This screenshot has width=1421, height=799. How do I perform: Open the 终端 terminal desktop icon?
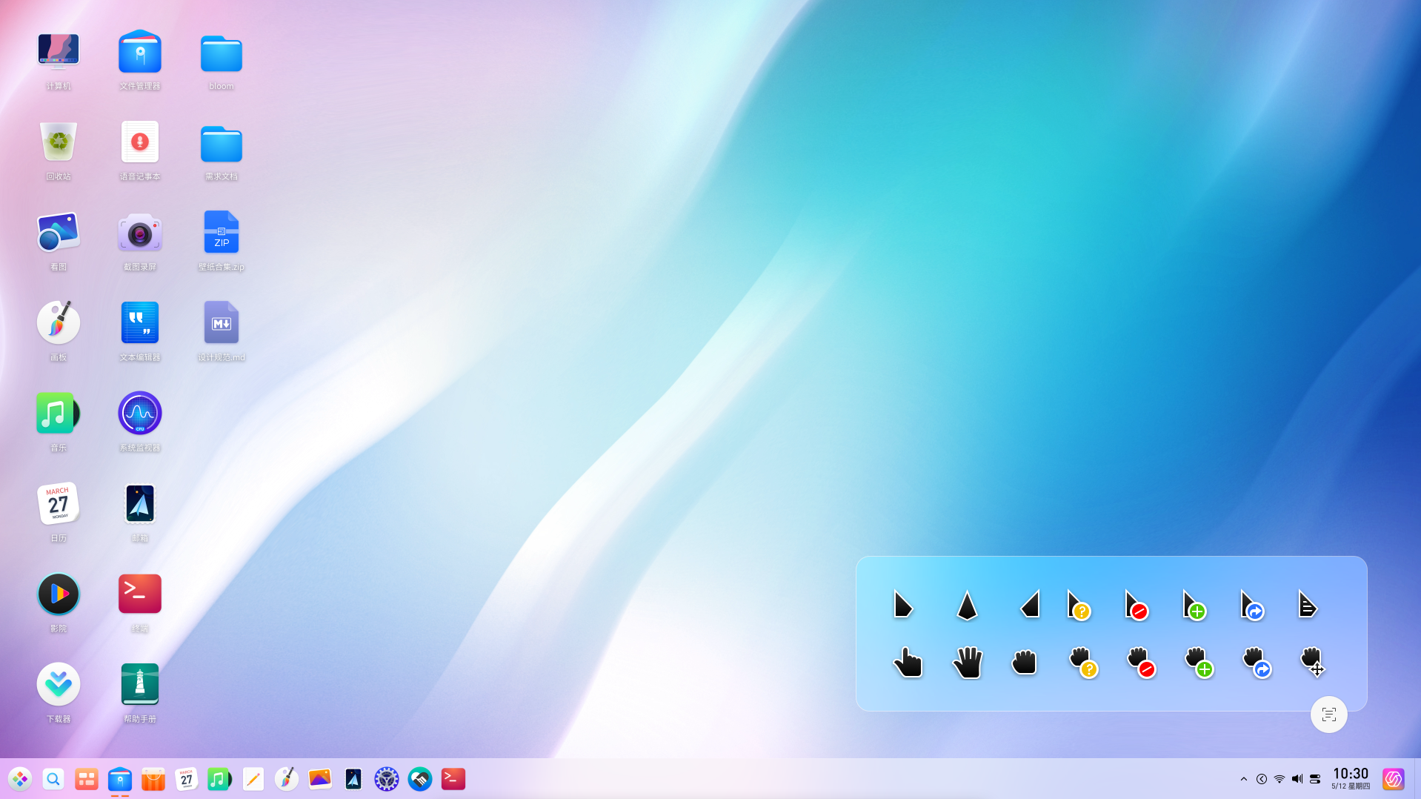click(140, 594)
